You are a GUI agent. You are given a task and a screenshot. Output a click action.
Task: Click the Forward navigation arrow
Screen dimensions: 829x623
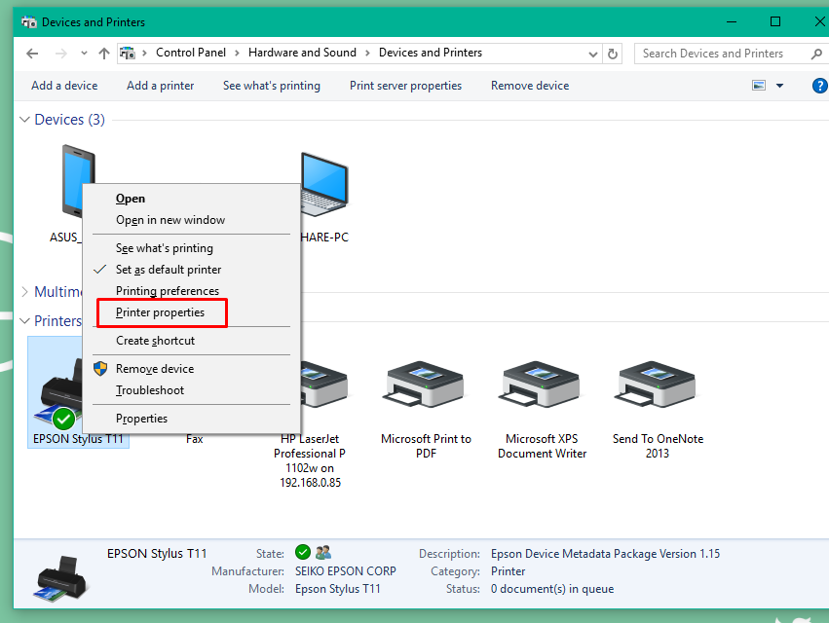[x=60, y=54]
